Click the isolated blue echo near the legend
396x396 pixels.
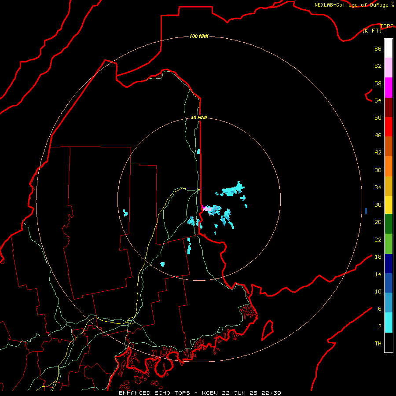tap(366, 211)
